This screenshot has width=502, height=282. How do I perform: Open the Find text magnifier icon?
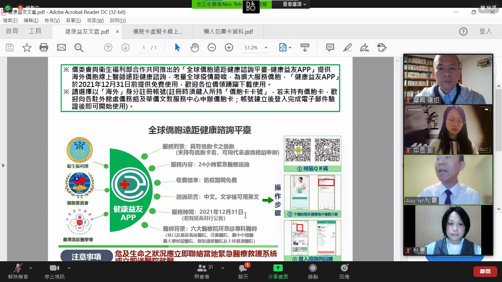(x=79, y=48)
